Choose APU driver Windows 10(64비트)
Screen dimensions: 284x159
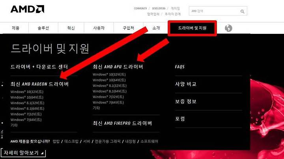(109, 80)
